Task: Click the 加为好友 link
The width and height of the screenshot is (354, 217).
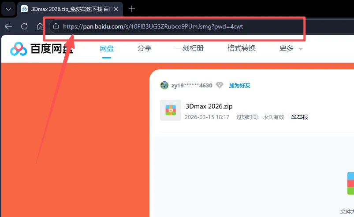Action: pos(239,86)
